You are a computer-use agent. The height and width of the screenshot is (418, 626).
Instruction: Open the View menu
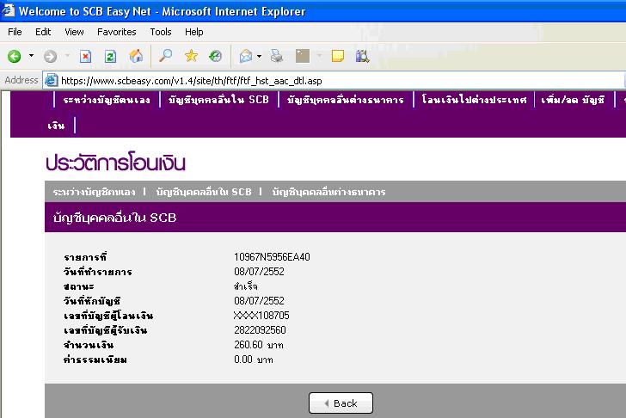pos(74,32)
